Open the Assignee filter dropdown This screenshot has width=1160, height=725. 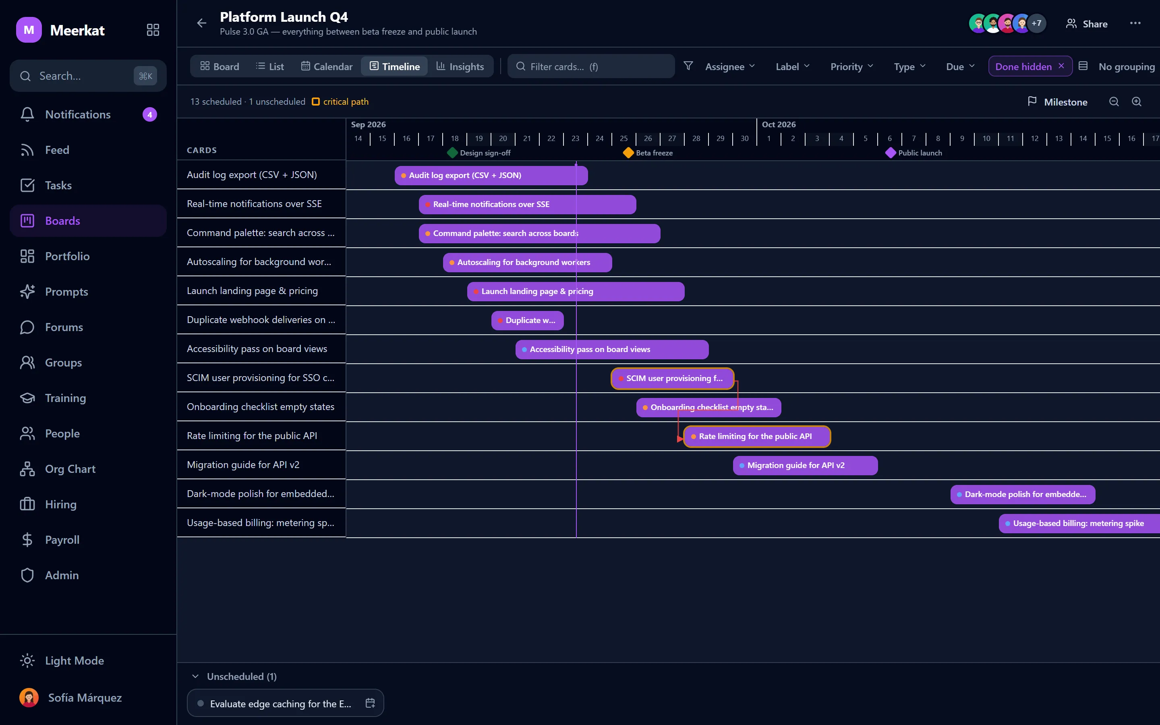pos(729,66)
